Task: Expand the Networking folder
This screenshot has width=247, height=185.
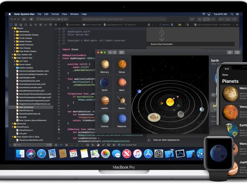Action: (15, 32)
